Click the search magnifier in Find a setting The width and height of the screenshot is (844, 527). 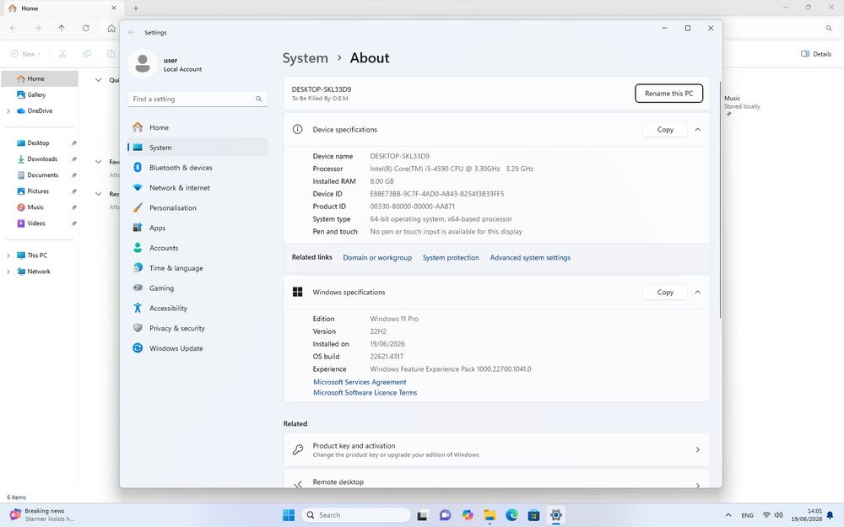tap(258, 99)
